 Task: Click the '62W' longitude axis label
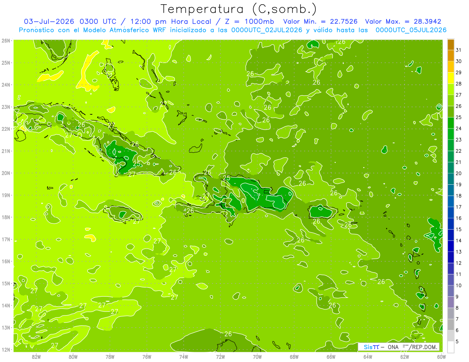coord(405,357)
